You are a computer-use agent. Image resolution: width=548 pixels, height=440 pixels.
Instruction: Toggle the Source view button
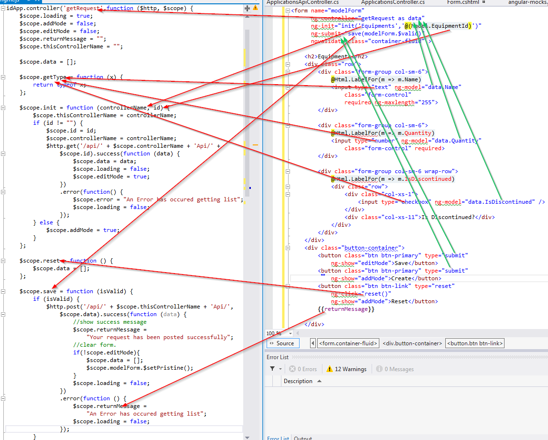[x=283, y=343]
